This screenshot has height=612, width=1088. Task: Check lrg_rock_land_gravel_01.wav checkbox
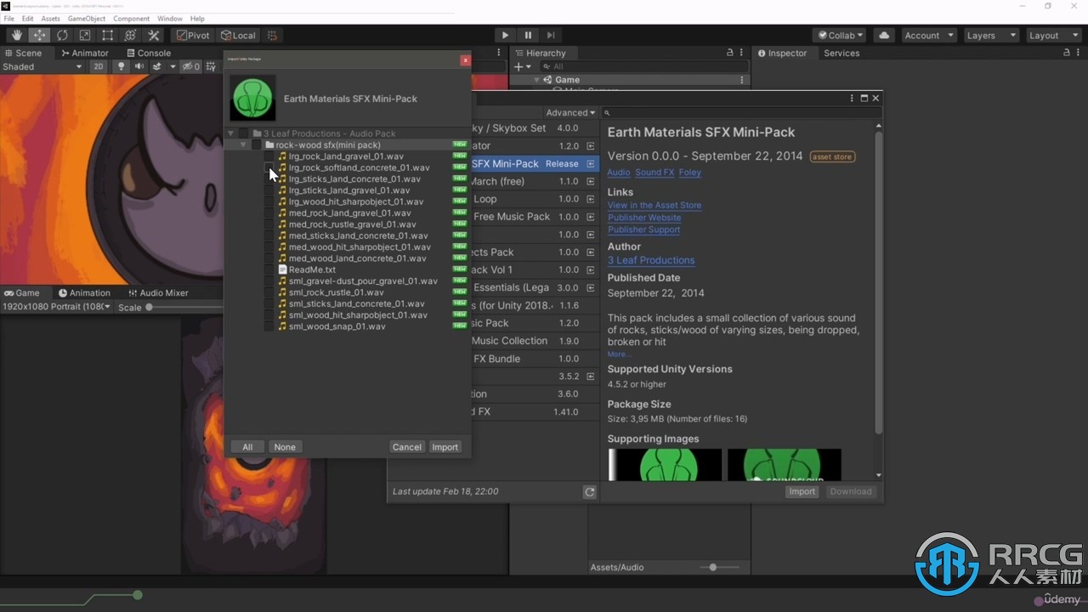pos(269,156)
